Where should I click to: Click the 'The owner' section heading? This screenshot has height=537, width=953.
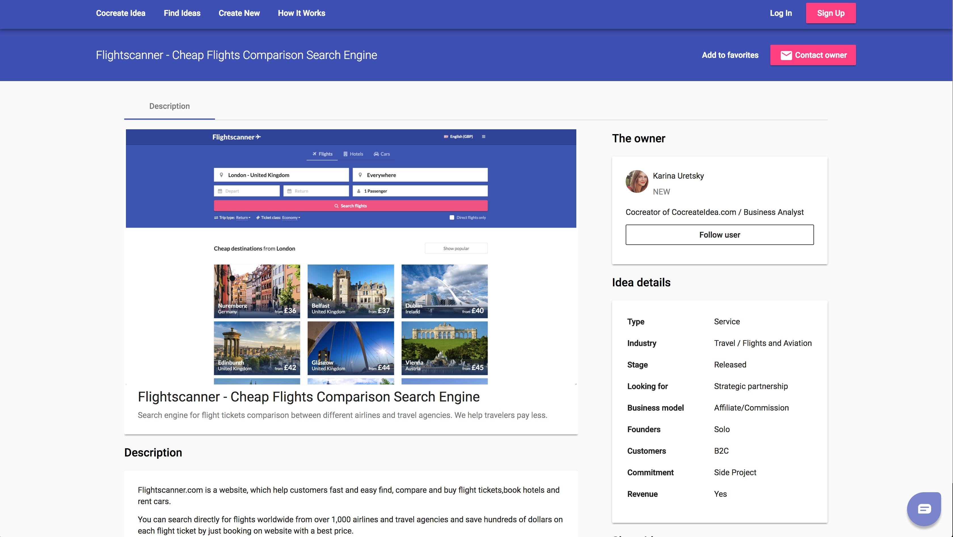(x=638, y=138)
